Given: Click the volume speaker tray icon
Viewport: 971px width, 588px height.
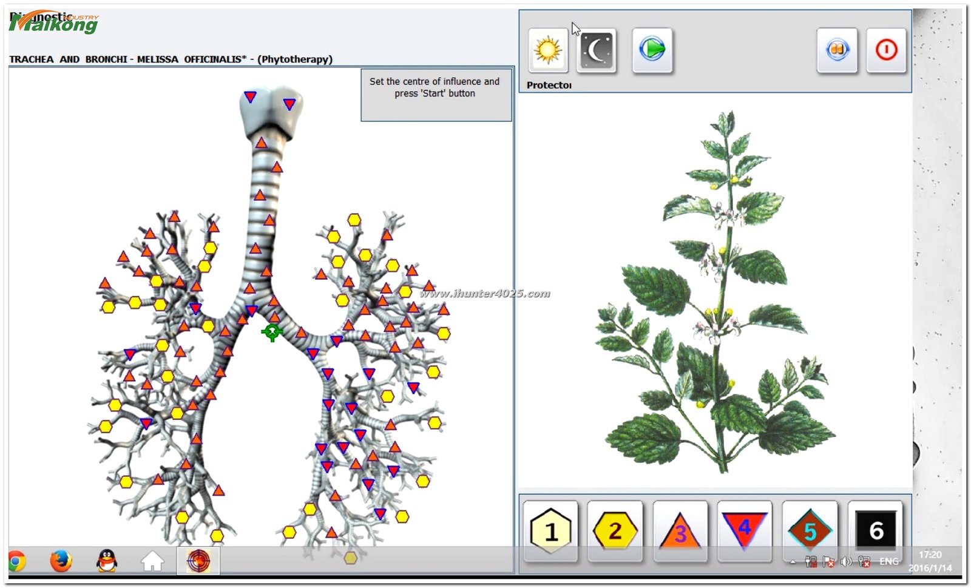Looking at the screenshot, I should click(846, 562).
